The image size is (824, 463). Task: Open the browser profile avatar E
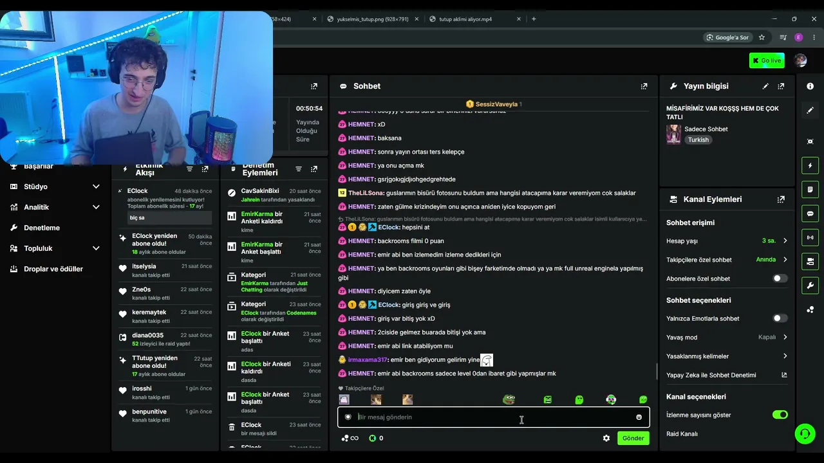799,37
